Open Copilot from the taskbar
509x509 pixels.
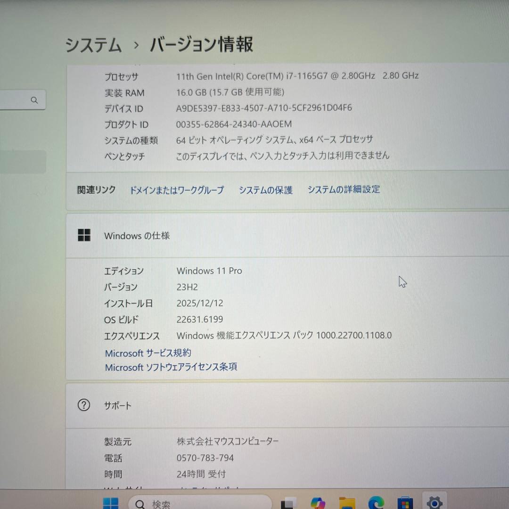[318, 503]
